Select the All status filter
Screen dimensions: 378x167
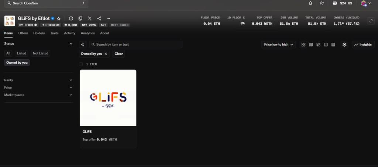[8, 53]
